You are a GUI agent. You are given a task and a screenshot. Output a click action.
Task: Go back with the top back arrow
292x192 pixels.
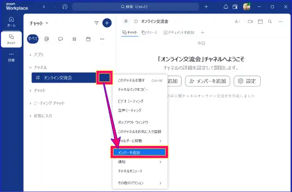[x=44, y=7]
